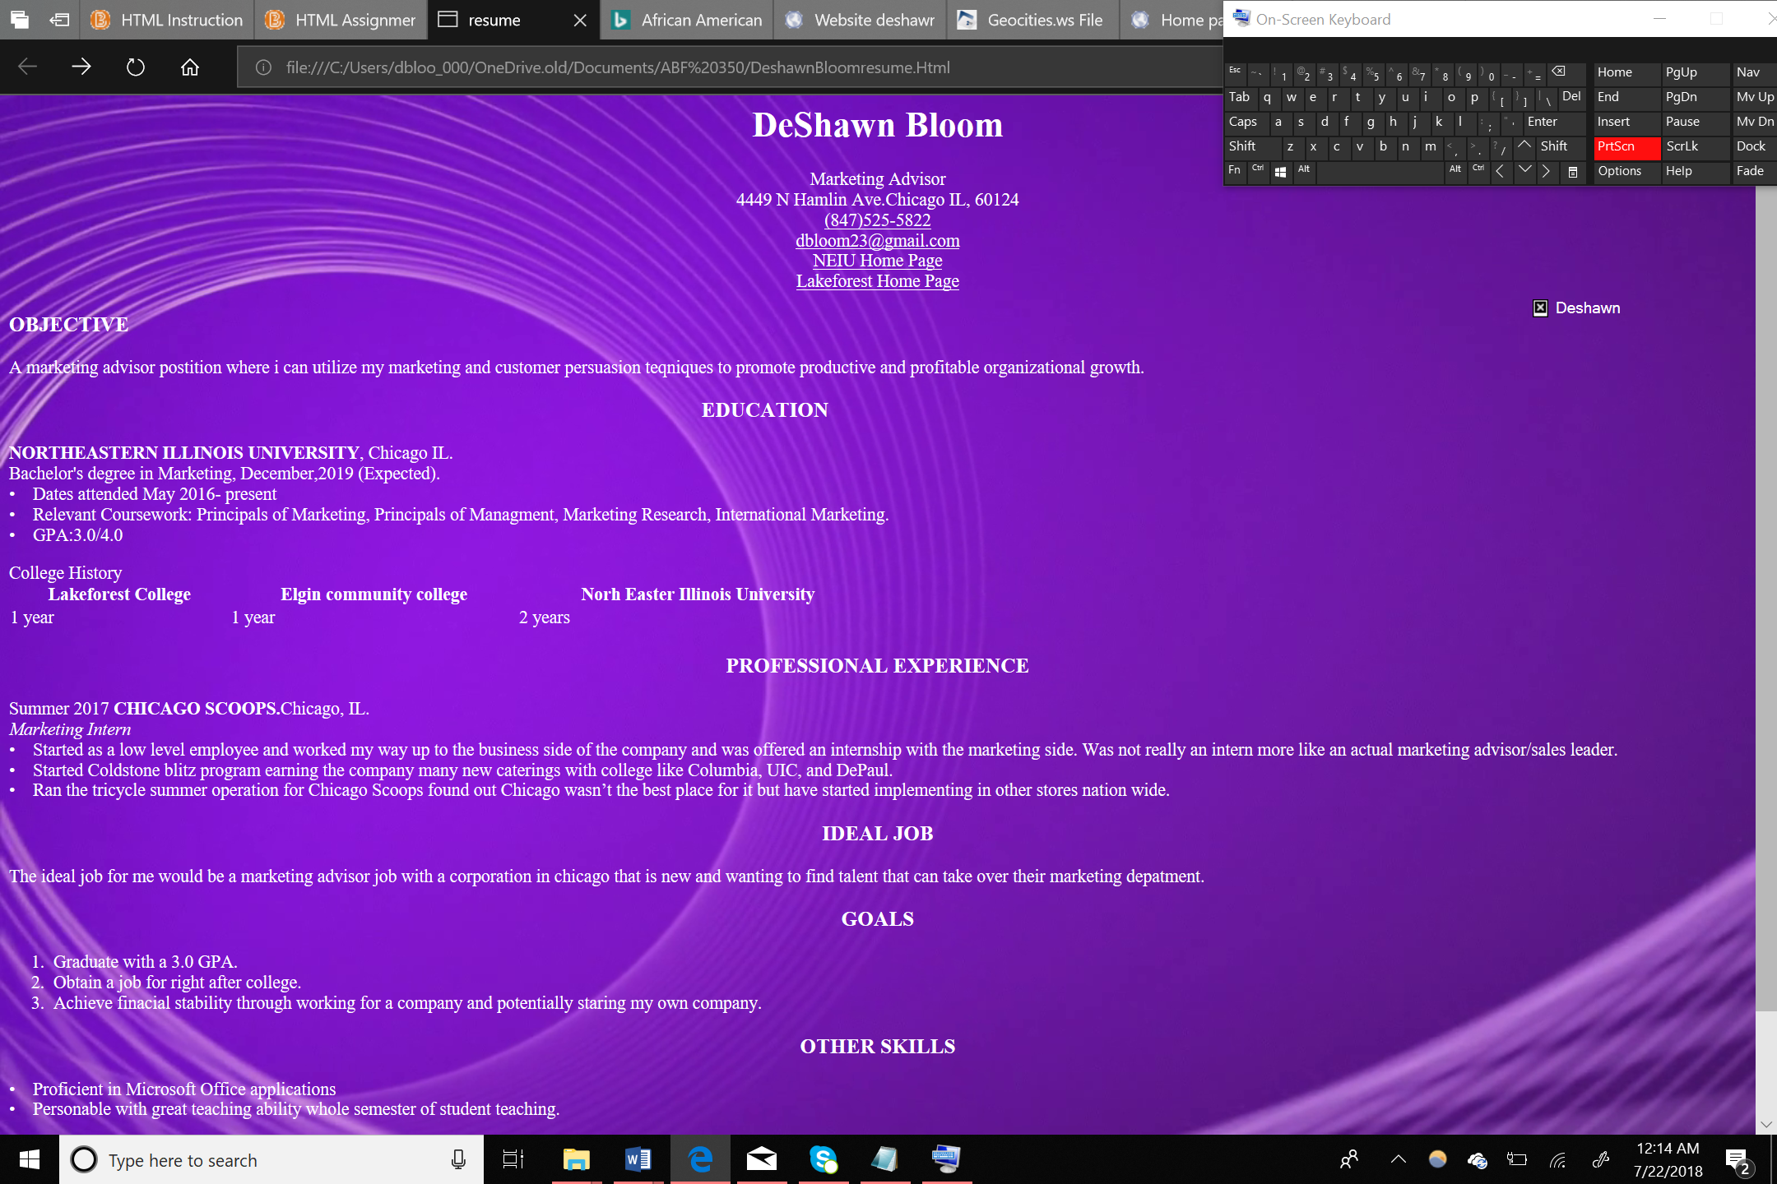Click the 'Type here to search' box
The image size is (1777, 1184).
tap(271, 1159)
